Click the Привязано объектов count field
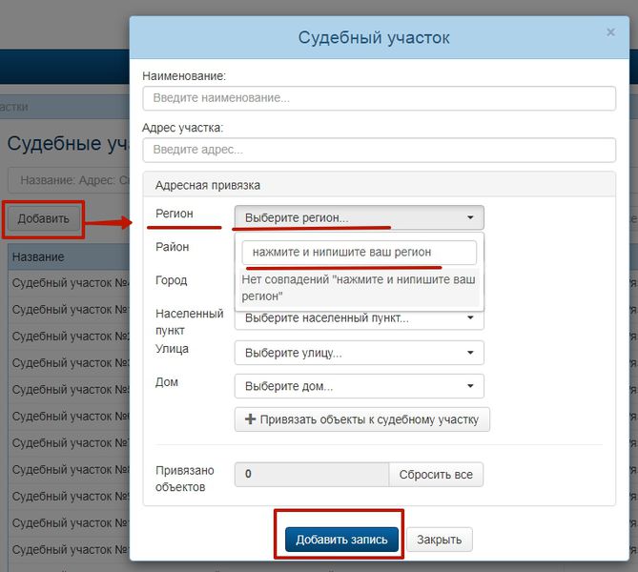The height and width of the screenshot is (572, 638). [312, 475]
